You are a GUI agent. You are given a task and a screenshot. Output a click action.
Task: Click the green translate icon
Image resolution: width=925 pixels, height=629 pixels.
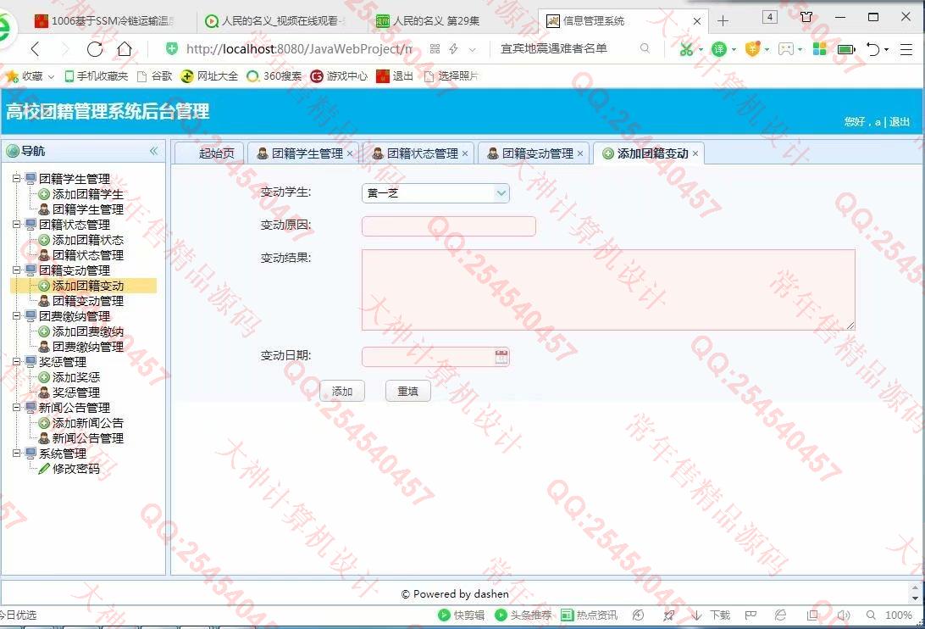(x=718, y=49)
